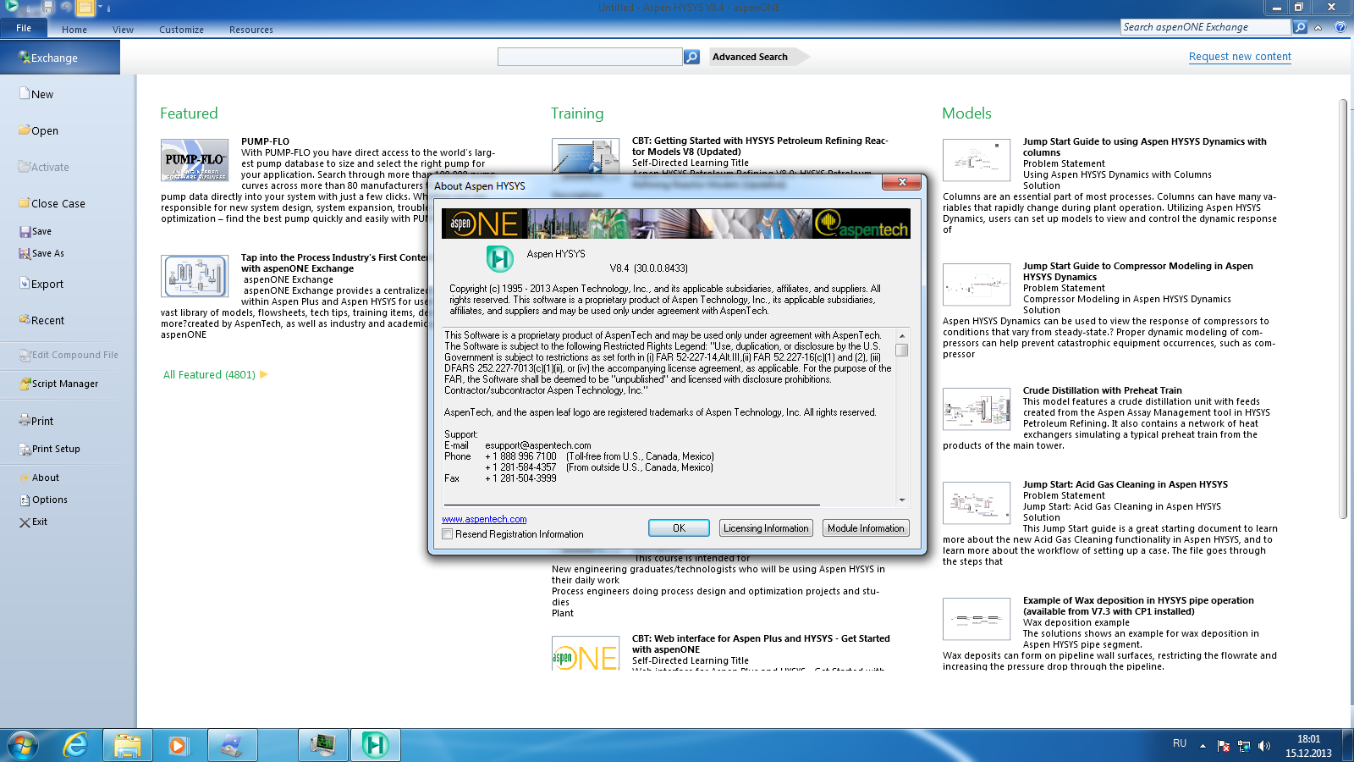Click the highlighted yellow form icon in quick access toolbar
The width and height of the screenshot is (1354, 762).
click(85, 8)
